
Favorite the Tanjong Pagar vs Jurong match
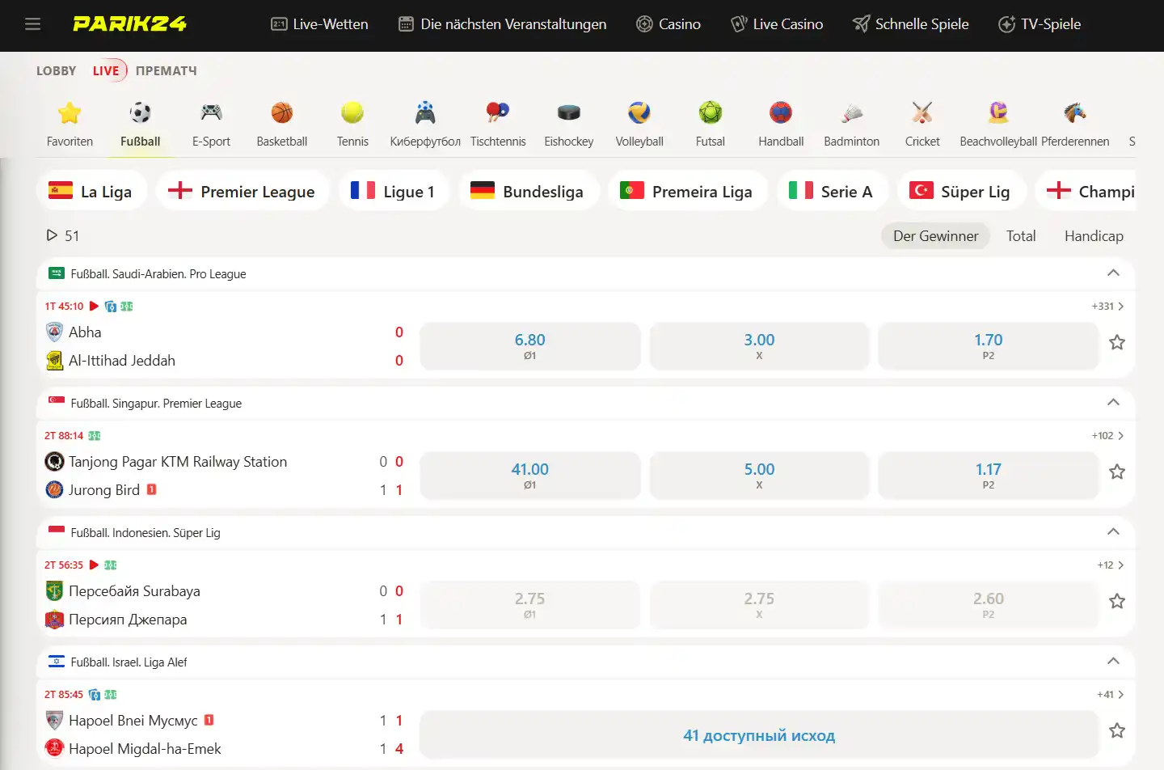pos(1117,472)
